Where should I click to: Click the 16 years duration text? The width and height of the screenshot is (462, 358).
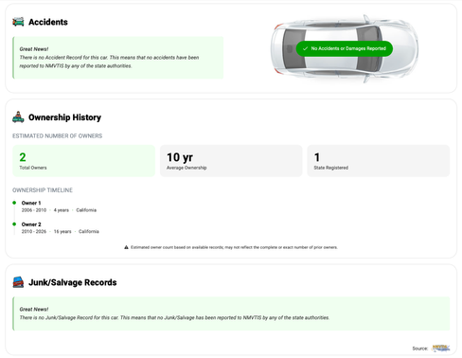pos(62,232)
